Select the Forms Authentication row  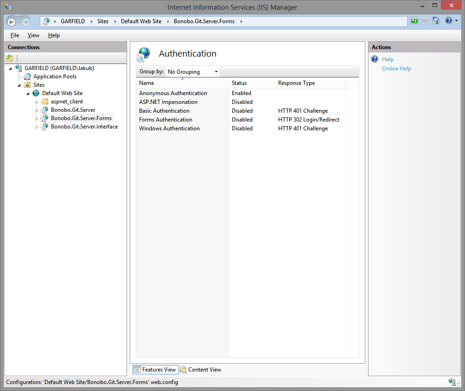[166, 119]
